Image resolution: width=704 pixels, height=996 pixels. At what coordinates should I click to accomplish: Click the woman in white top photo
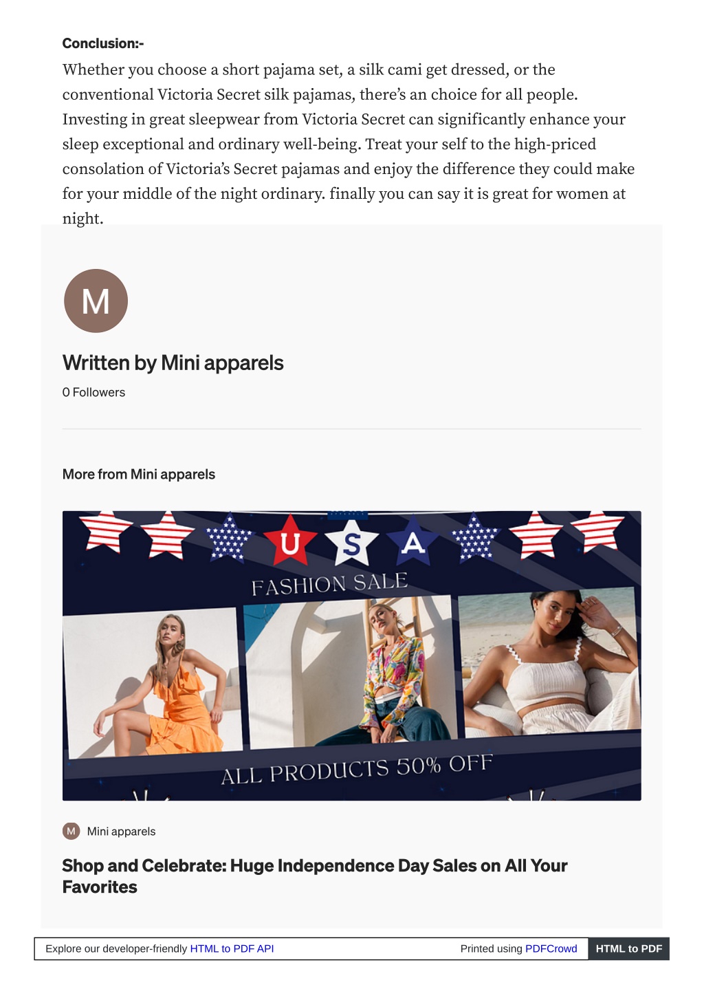pyautogui.click(x=549, y=662)
